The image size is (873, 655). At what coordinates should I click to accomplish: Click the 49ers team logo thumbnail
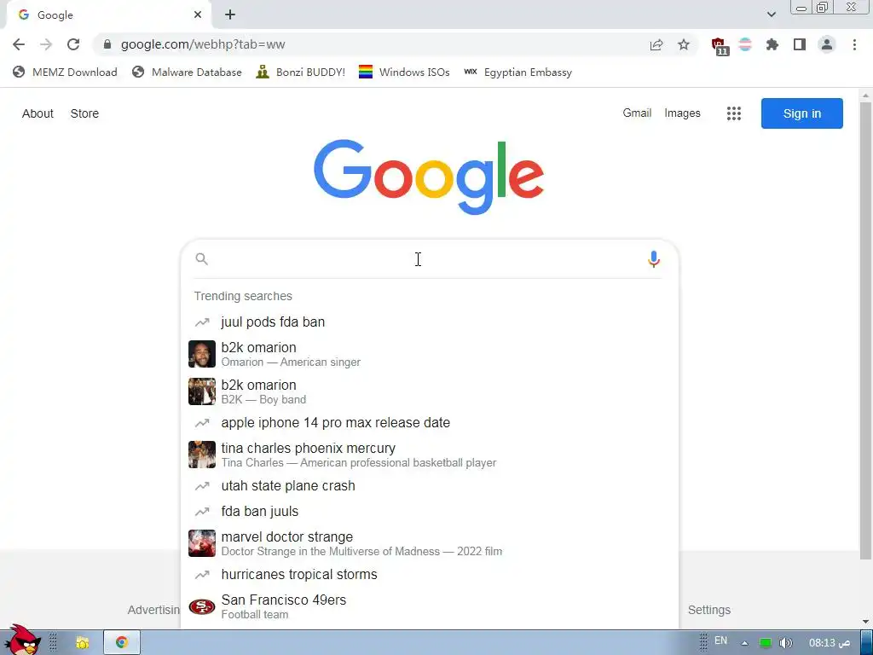point(201,606)
